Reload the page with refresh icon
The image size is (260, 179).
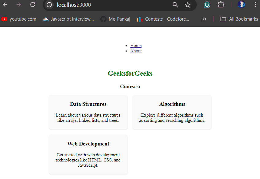pos(33,5)
